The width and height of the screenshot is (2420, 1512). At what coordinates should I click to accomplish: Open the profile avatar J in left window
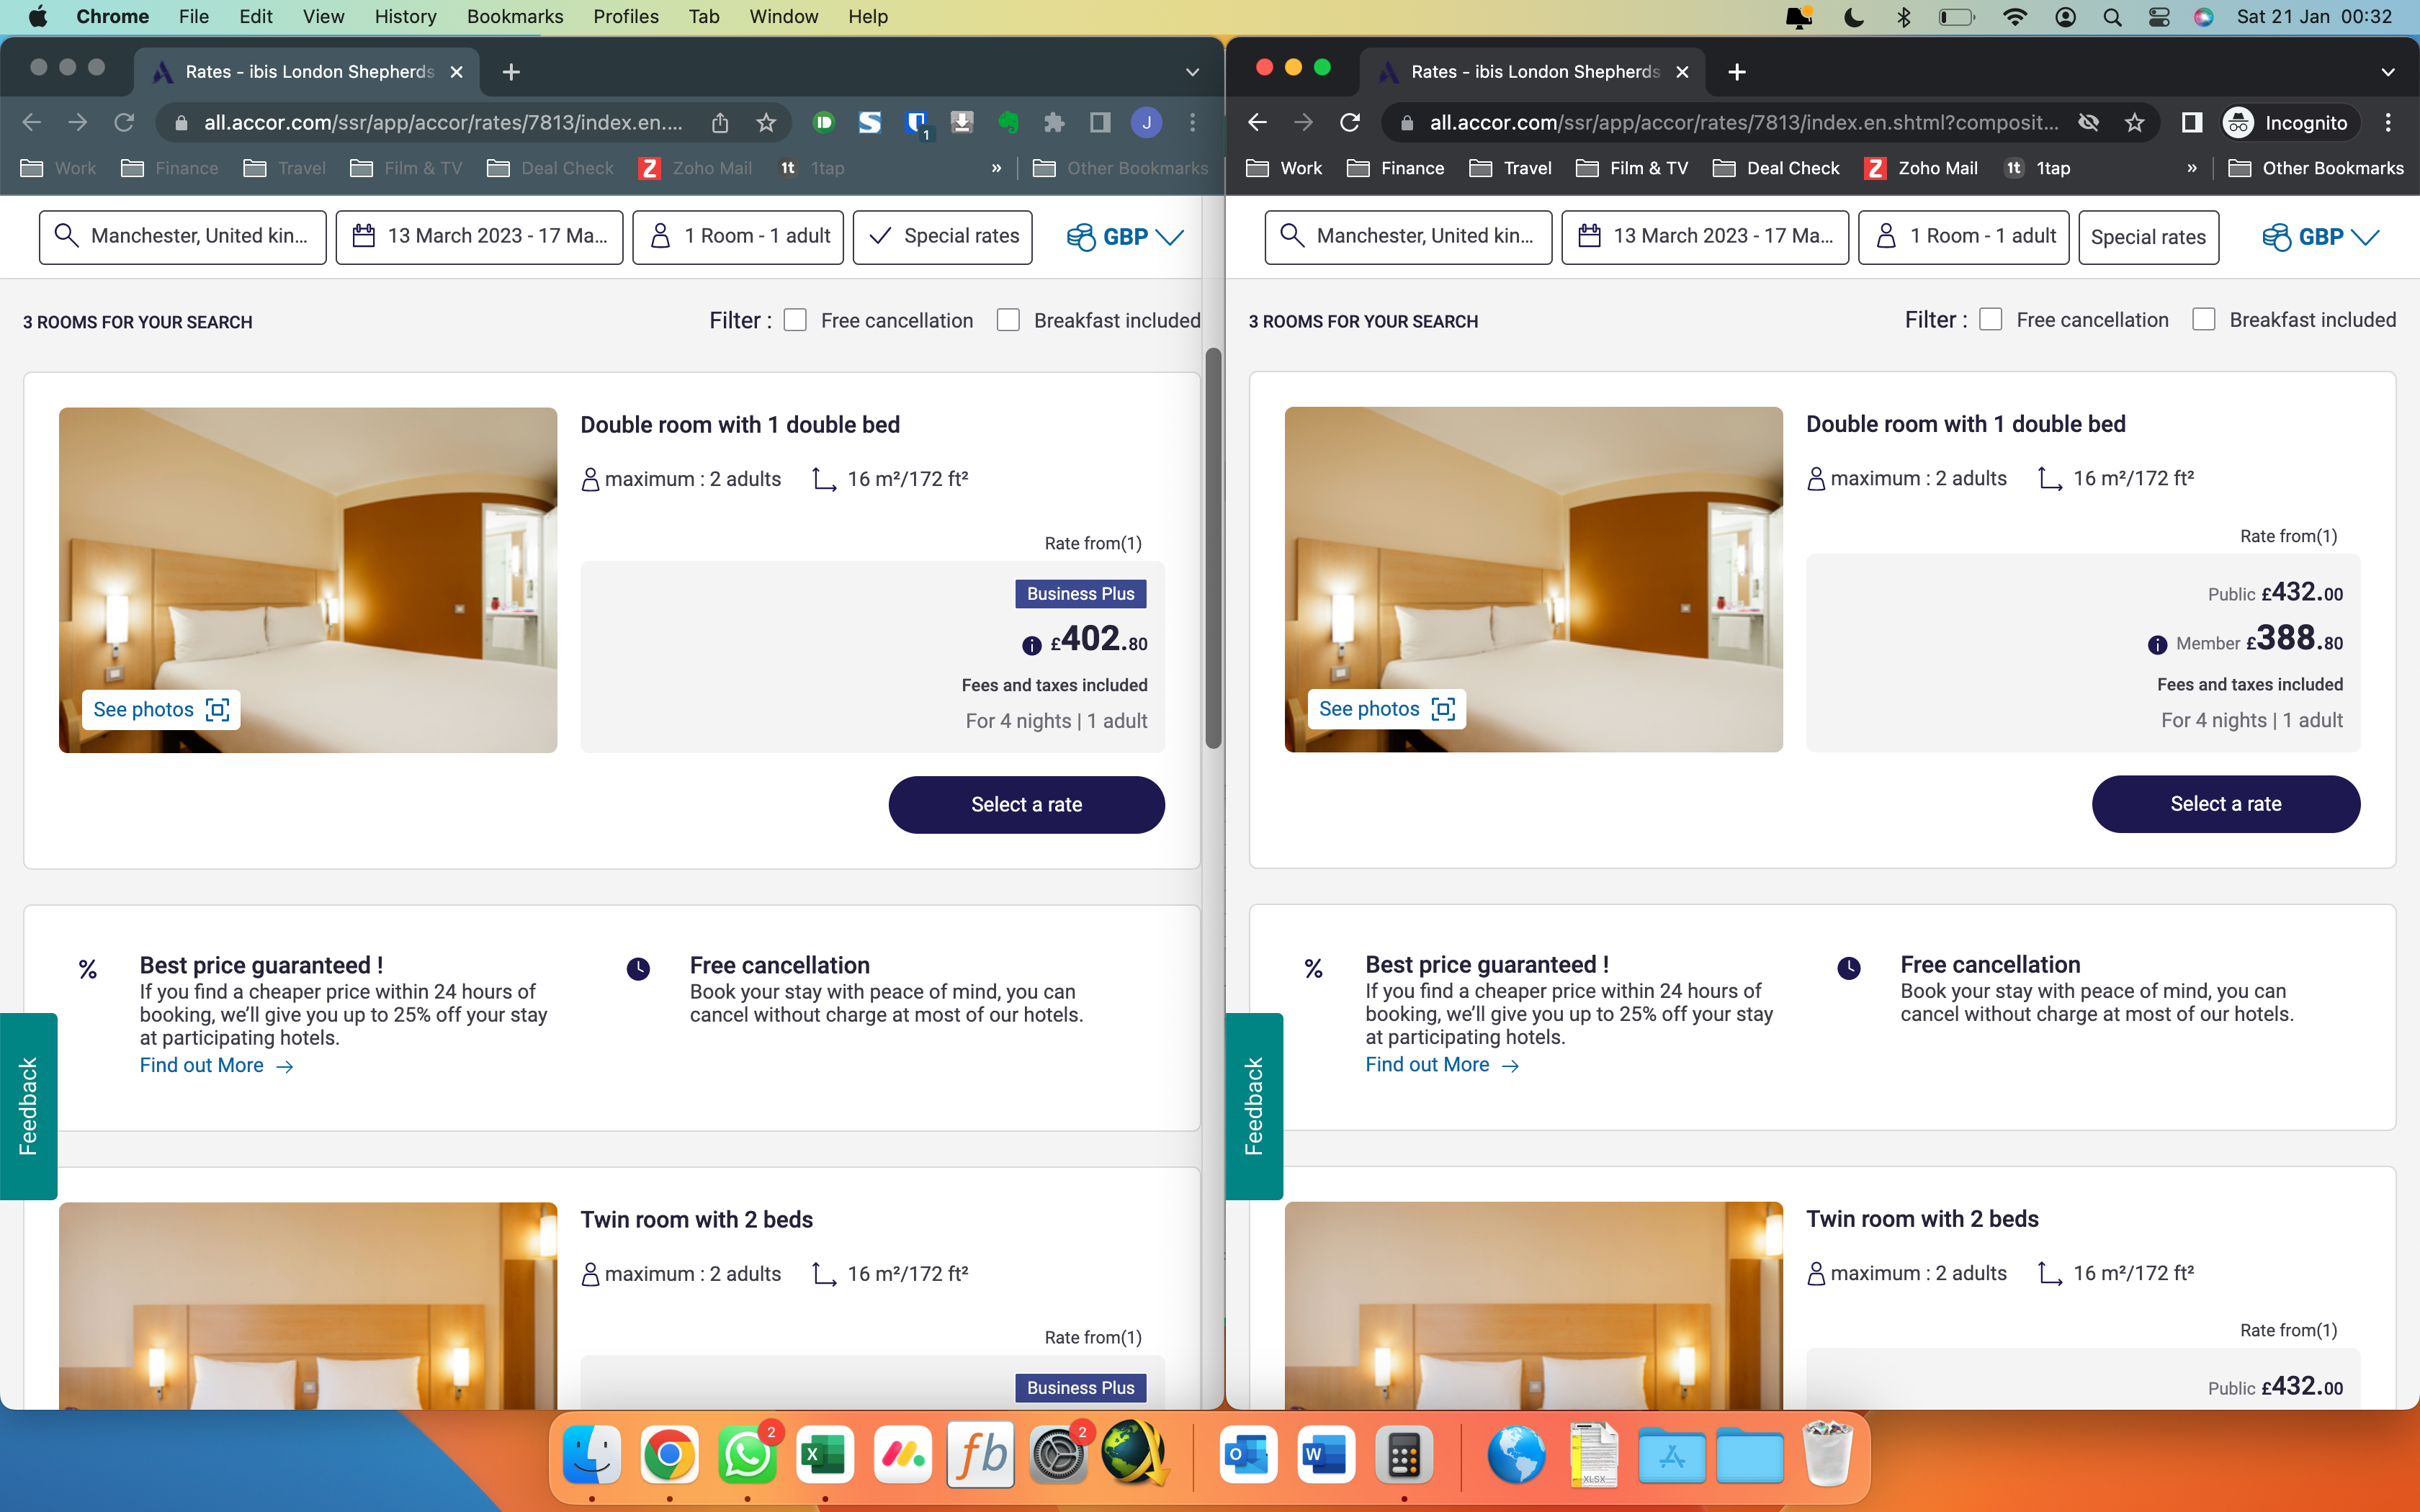(1147, 122)
